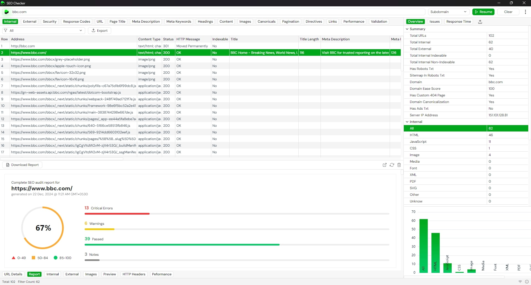
Task: Click the green site favicon in URL bar
Action: (x=7, y=12)
